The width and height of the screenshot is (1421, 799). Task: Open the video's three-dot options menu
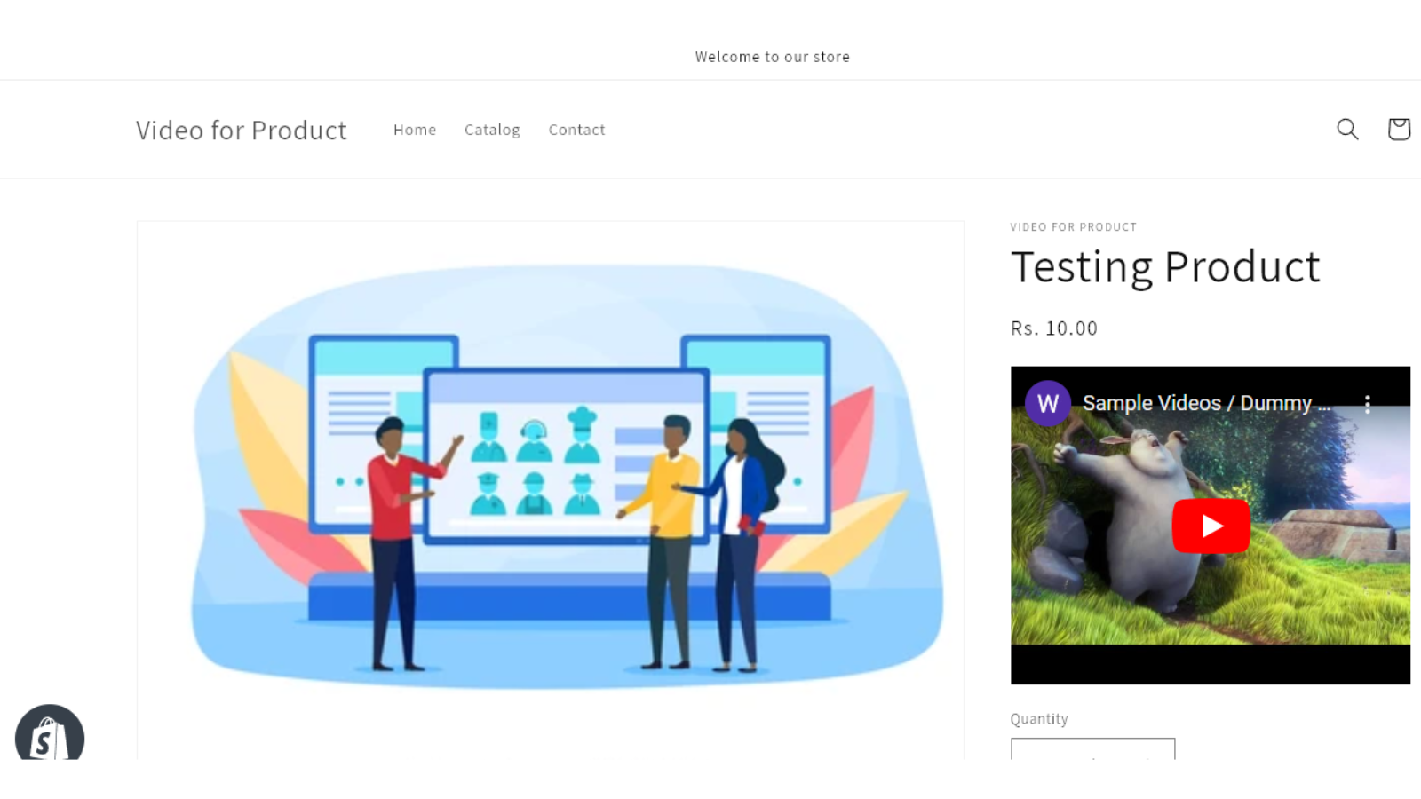1368,403
